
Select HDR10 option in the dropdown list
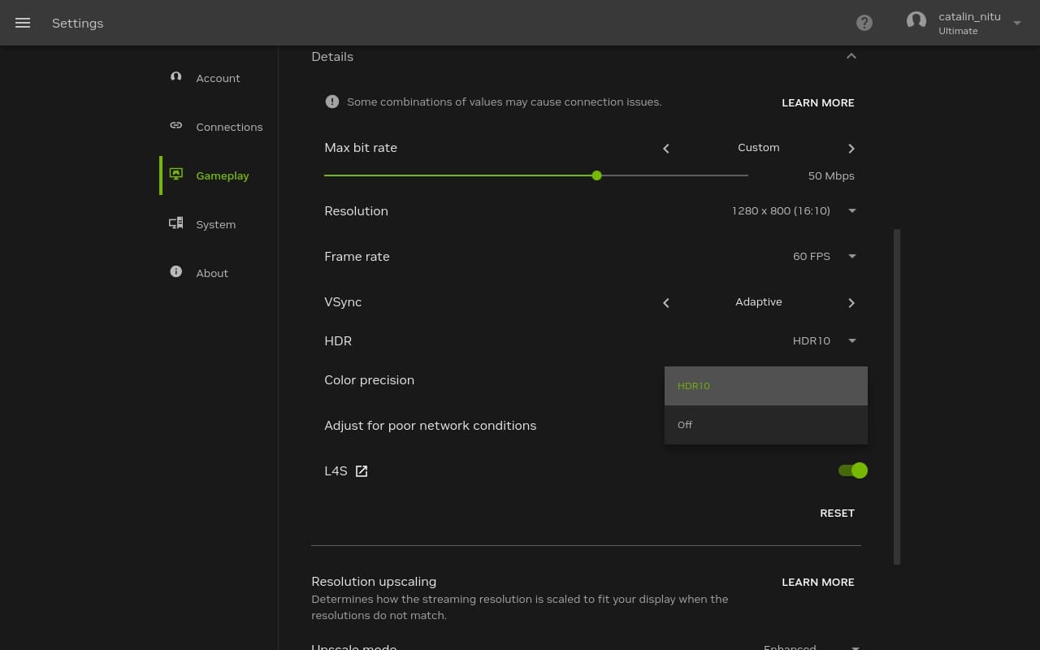click(x=765, y=386)
